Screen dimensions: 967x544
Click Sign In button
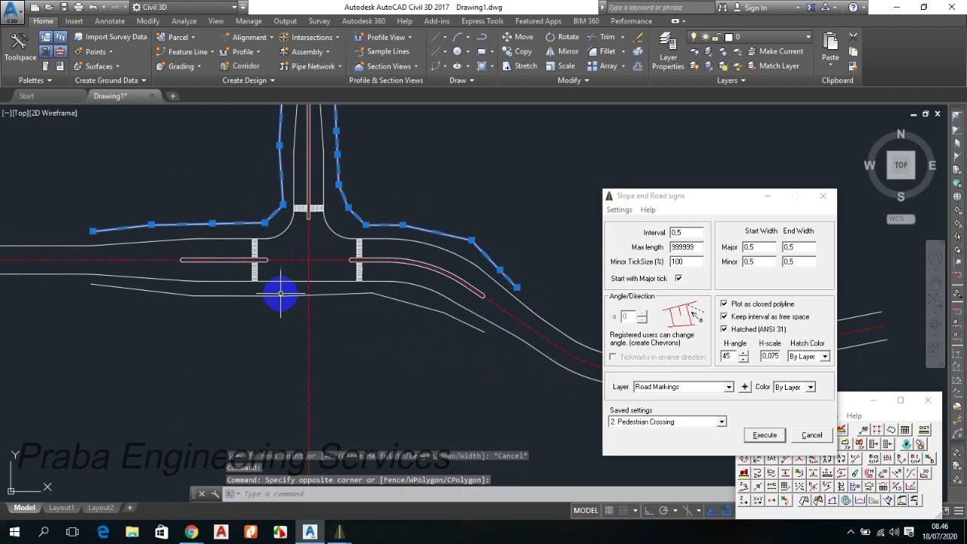(750, 8)
